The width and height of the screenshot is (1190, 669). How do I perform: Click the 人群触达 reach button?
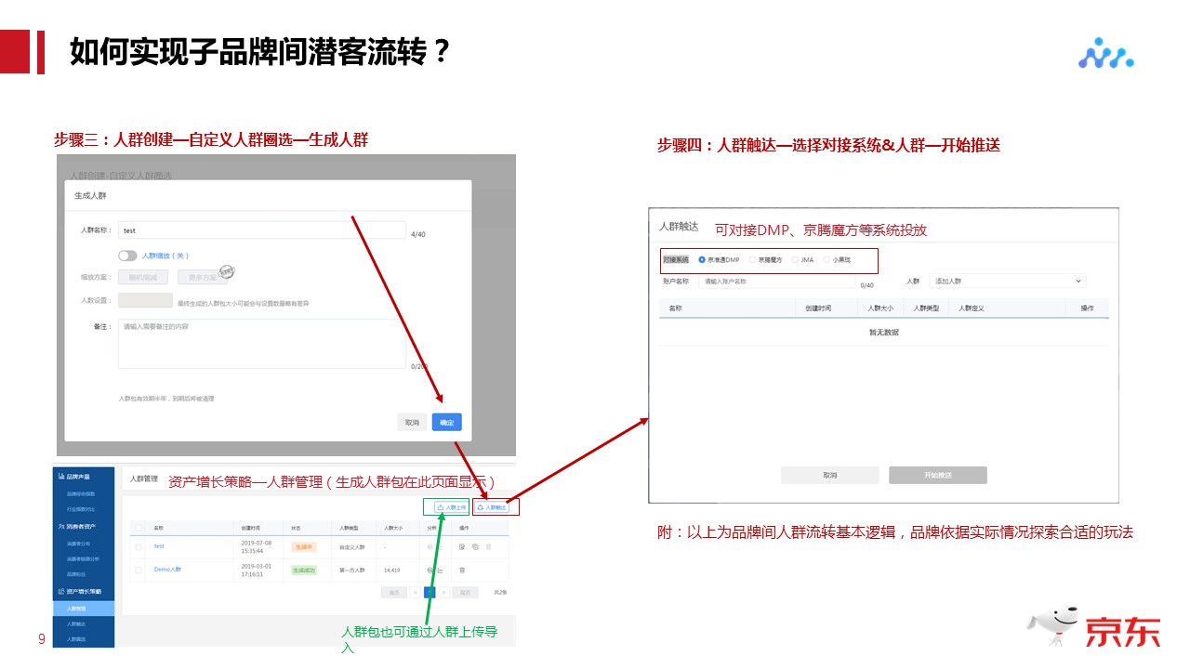pos(494,507)
